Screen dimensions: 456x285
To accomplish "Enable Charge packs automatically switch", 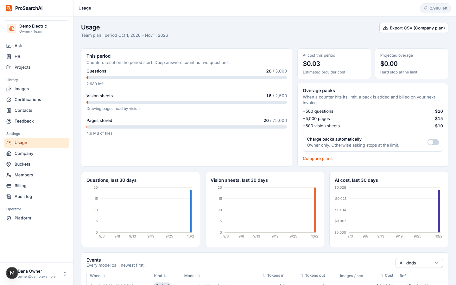I will coord(433,142).
